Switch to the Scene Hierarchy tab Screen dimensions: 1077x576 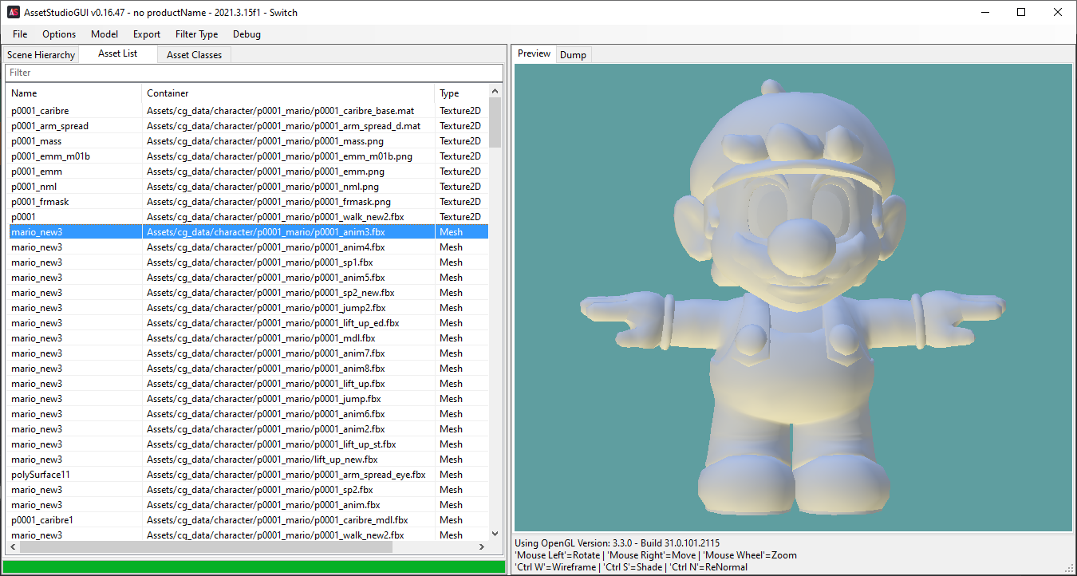tap(41, 55)
